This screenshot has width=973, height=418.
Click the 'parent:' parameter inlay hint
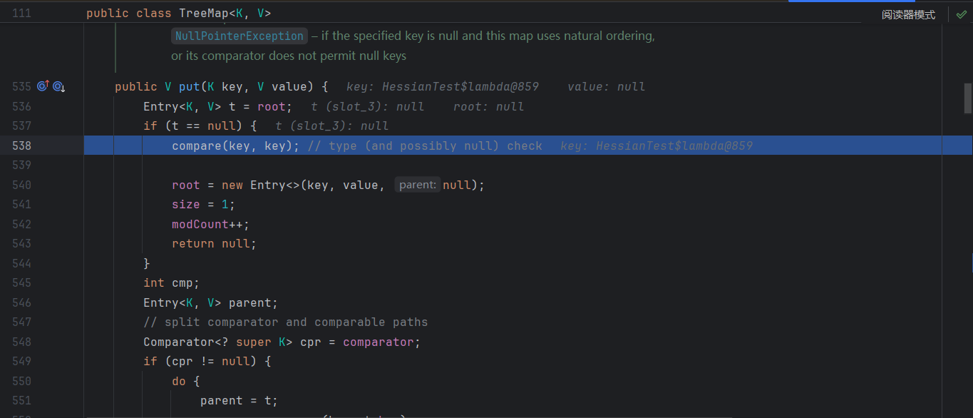click(x=417, y=185)
